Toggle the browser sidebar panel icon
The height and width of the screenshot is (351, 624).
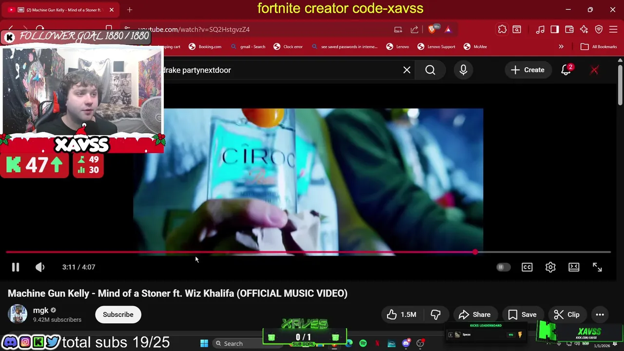[555, 29]
